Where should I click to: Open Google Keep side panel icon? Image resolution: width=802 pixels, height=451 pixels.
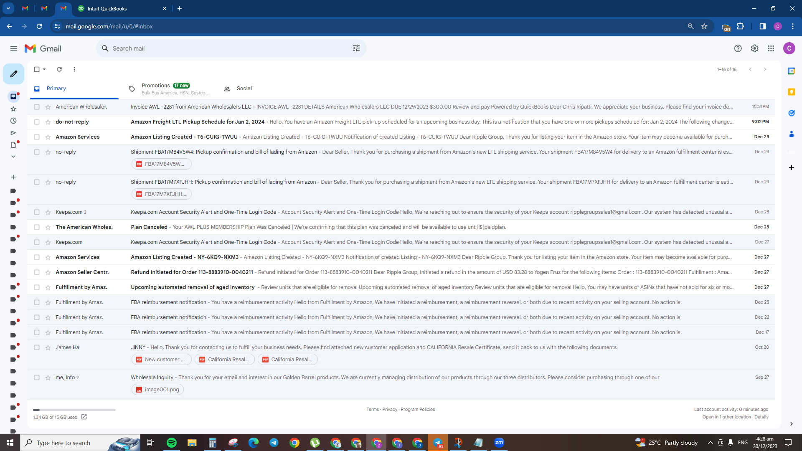point(791,92)
